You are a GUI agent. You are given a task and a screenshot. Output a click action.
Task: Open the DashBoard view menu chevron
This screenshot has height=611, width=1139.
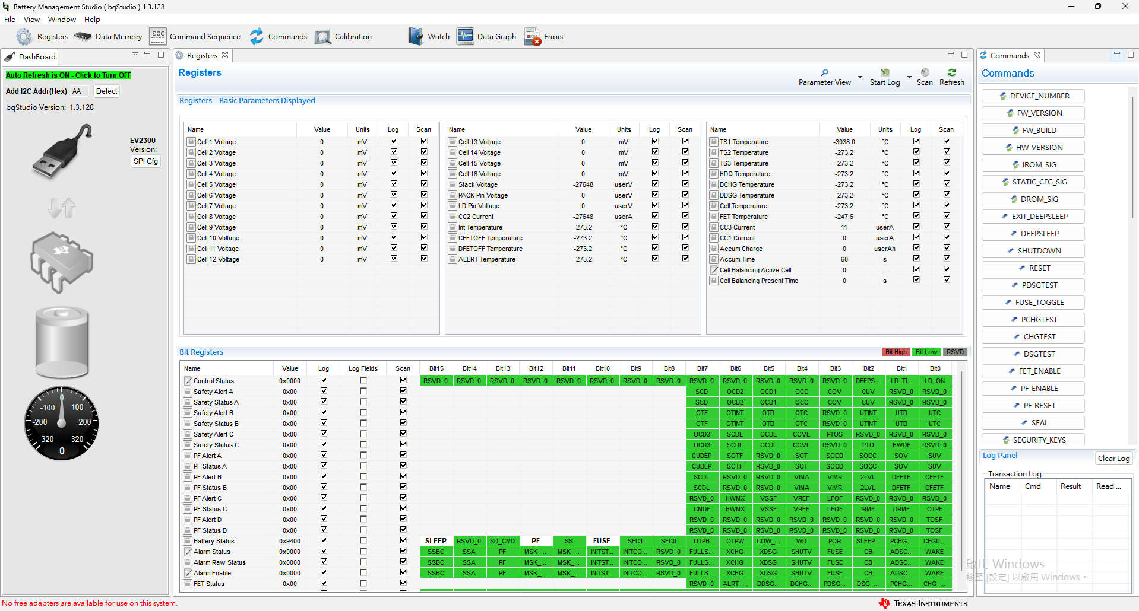(x=135, y=54)
